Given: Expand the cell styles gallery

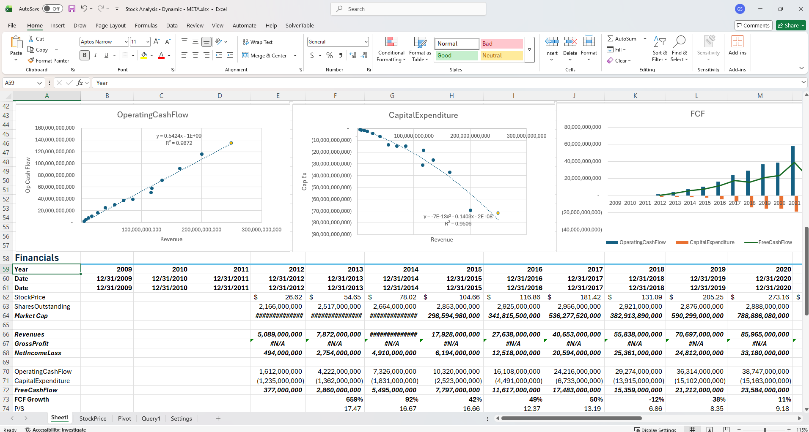Looking at the screenshot, I should coord(529,49).
